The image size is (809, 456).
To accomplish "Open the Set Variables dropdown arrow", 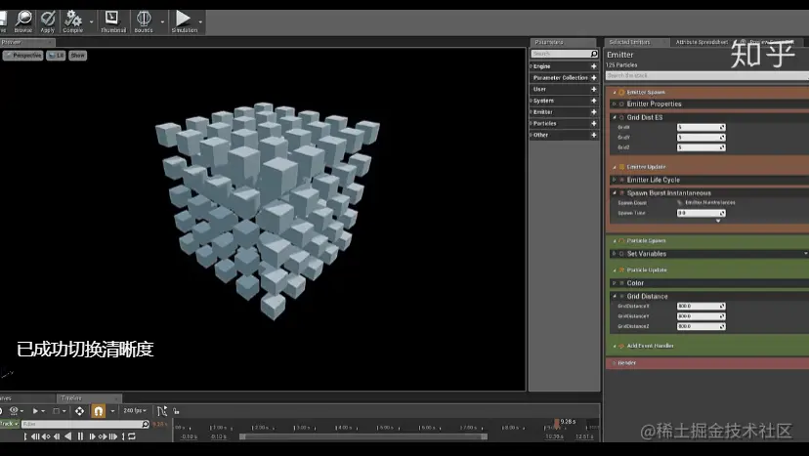I will (x=805, y=254).
